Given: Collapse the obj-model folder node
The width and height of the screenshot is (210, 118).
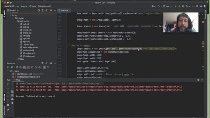Looking at the screenshot, I should tap(16, 21).
